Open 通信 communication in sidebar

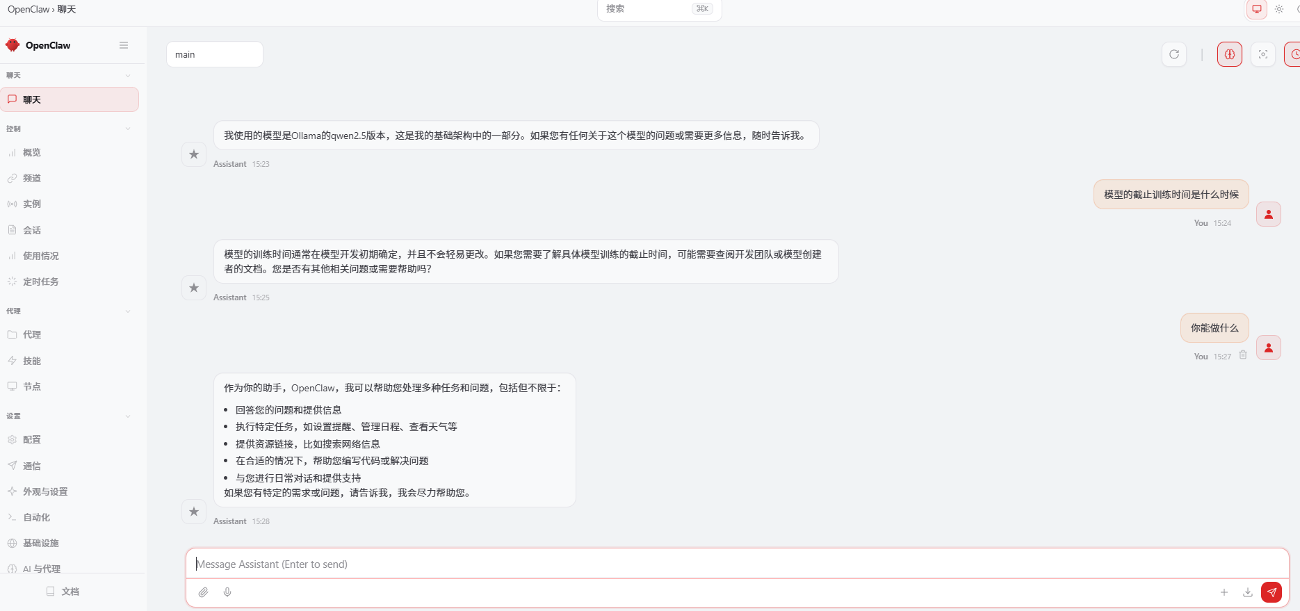click(x=70, y=466)
